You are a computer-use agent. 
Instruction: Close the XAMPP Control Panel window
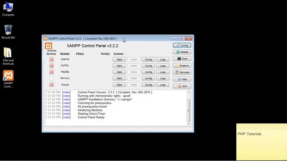point(188,38)
